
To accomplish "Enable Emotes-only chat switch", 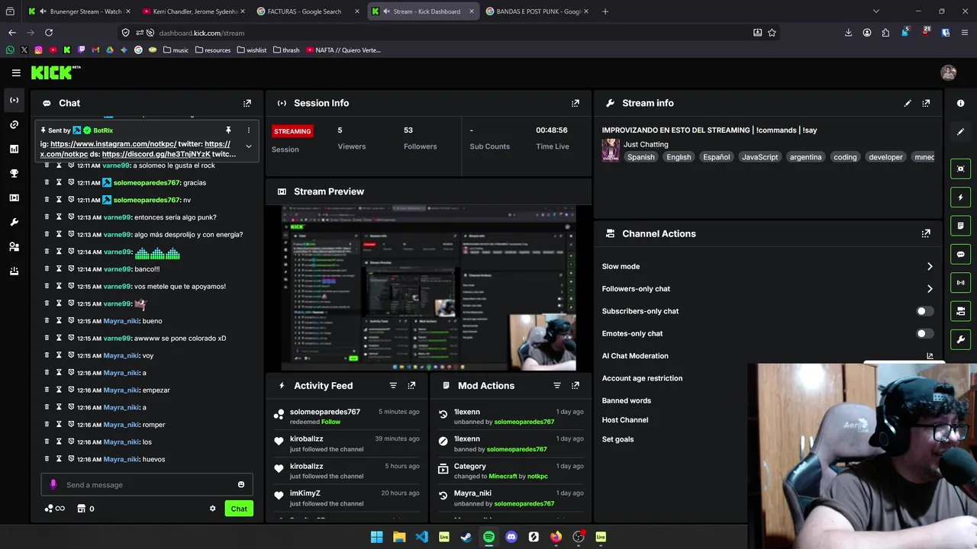I will point(924,333).
